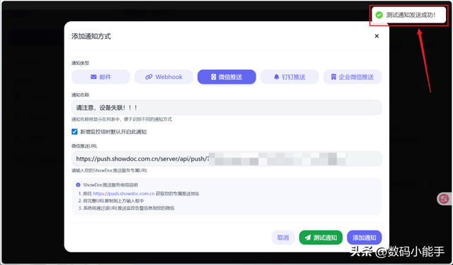Select the 钉钉推送 notification type
This screenshot has width=453, height=265.
coord(289,77)
